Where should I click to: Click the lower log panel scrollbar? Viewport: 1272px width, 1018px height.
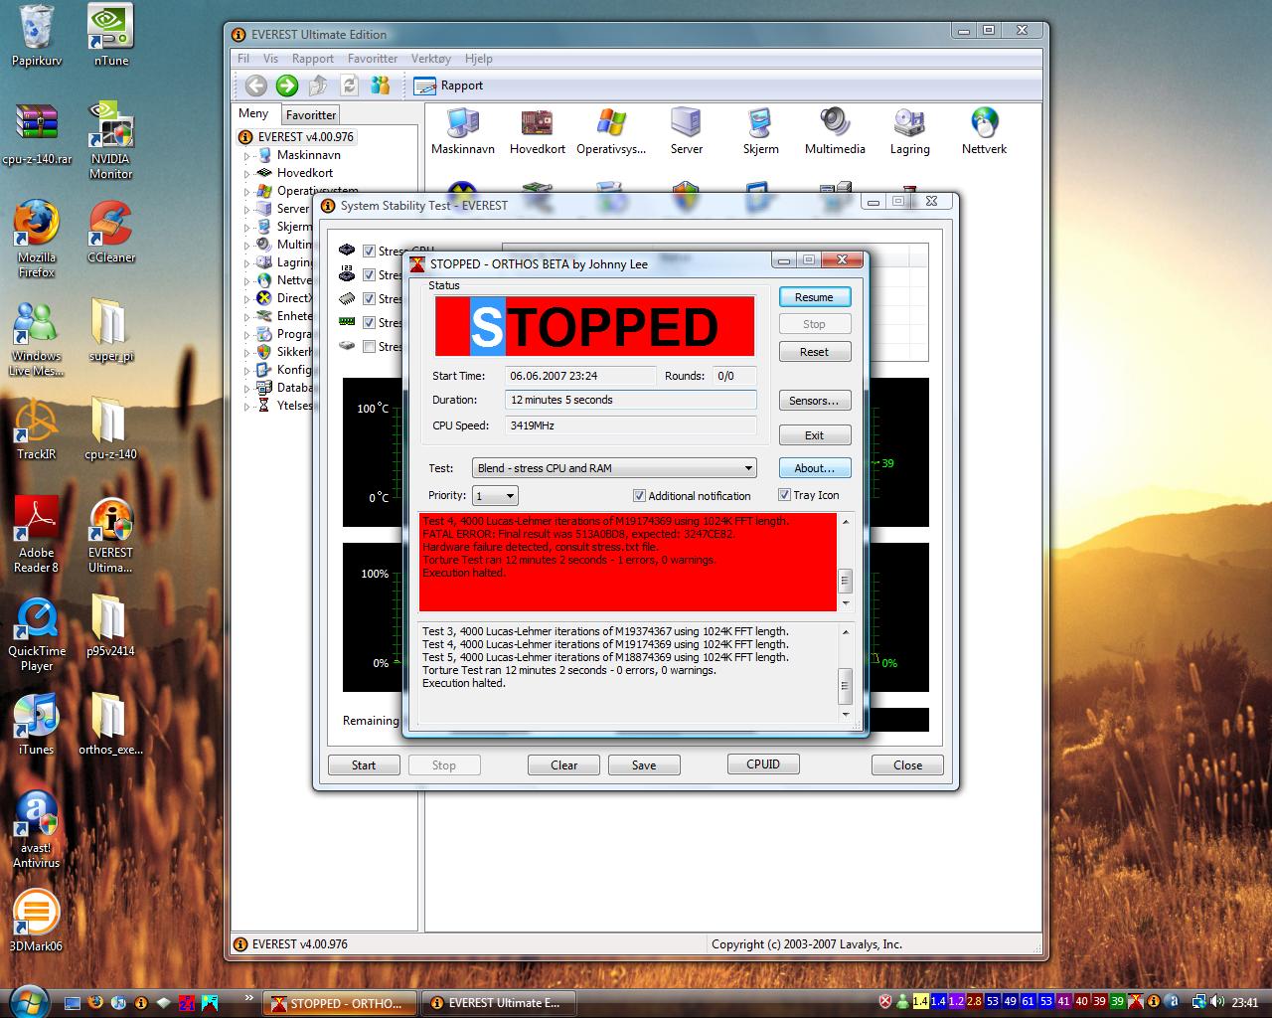click(x=846, y=672)
